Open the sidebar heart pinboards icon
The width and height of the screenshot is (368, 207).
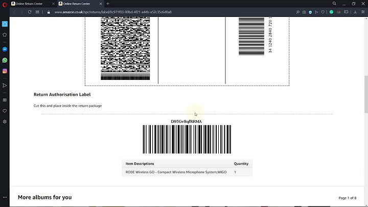pyautogui.click(x=5, y=111)
